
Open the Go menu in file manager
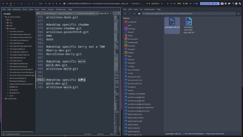[x=141, y=10]
